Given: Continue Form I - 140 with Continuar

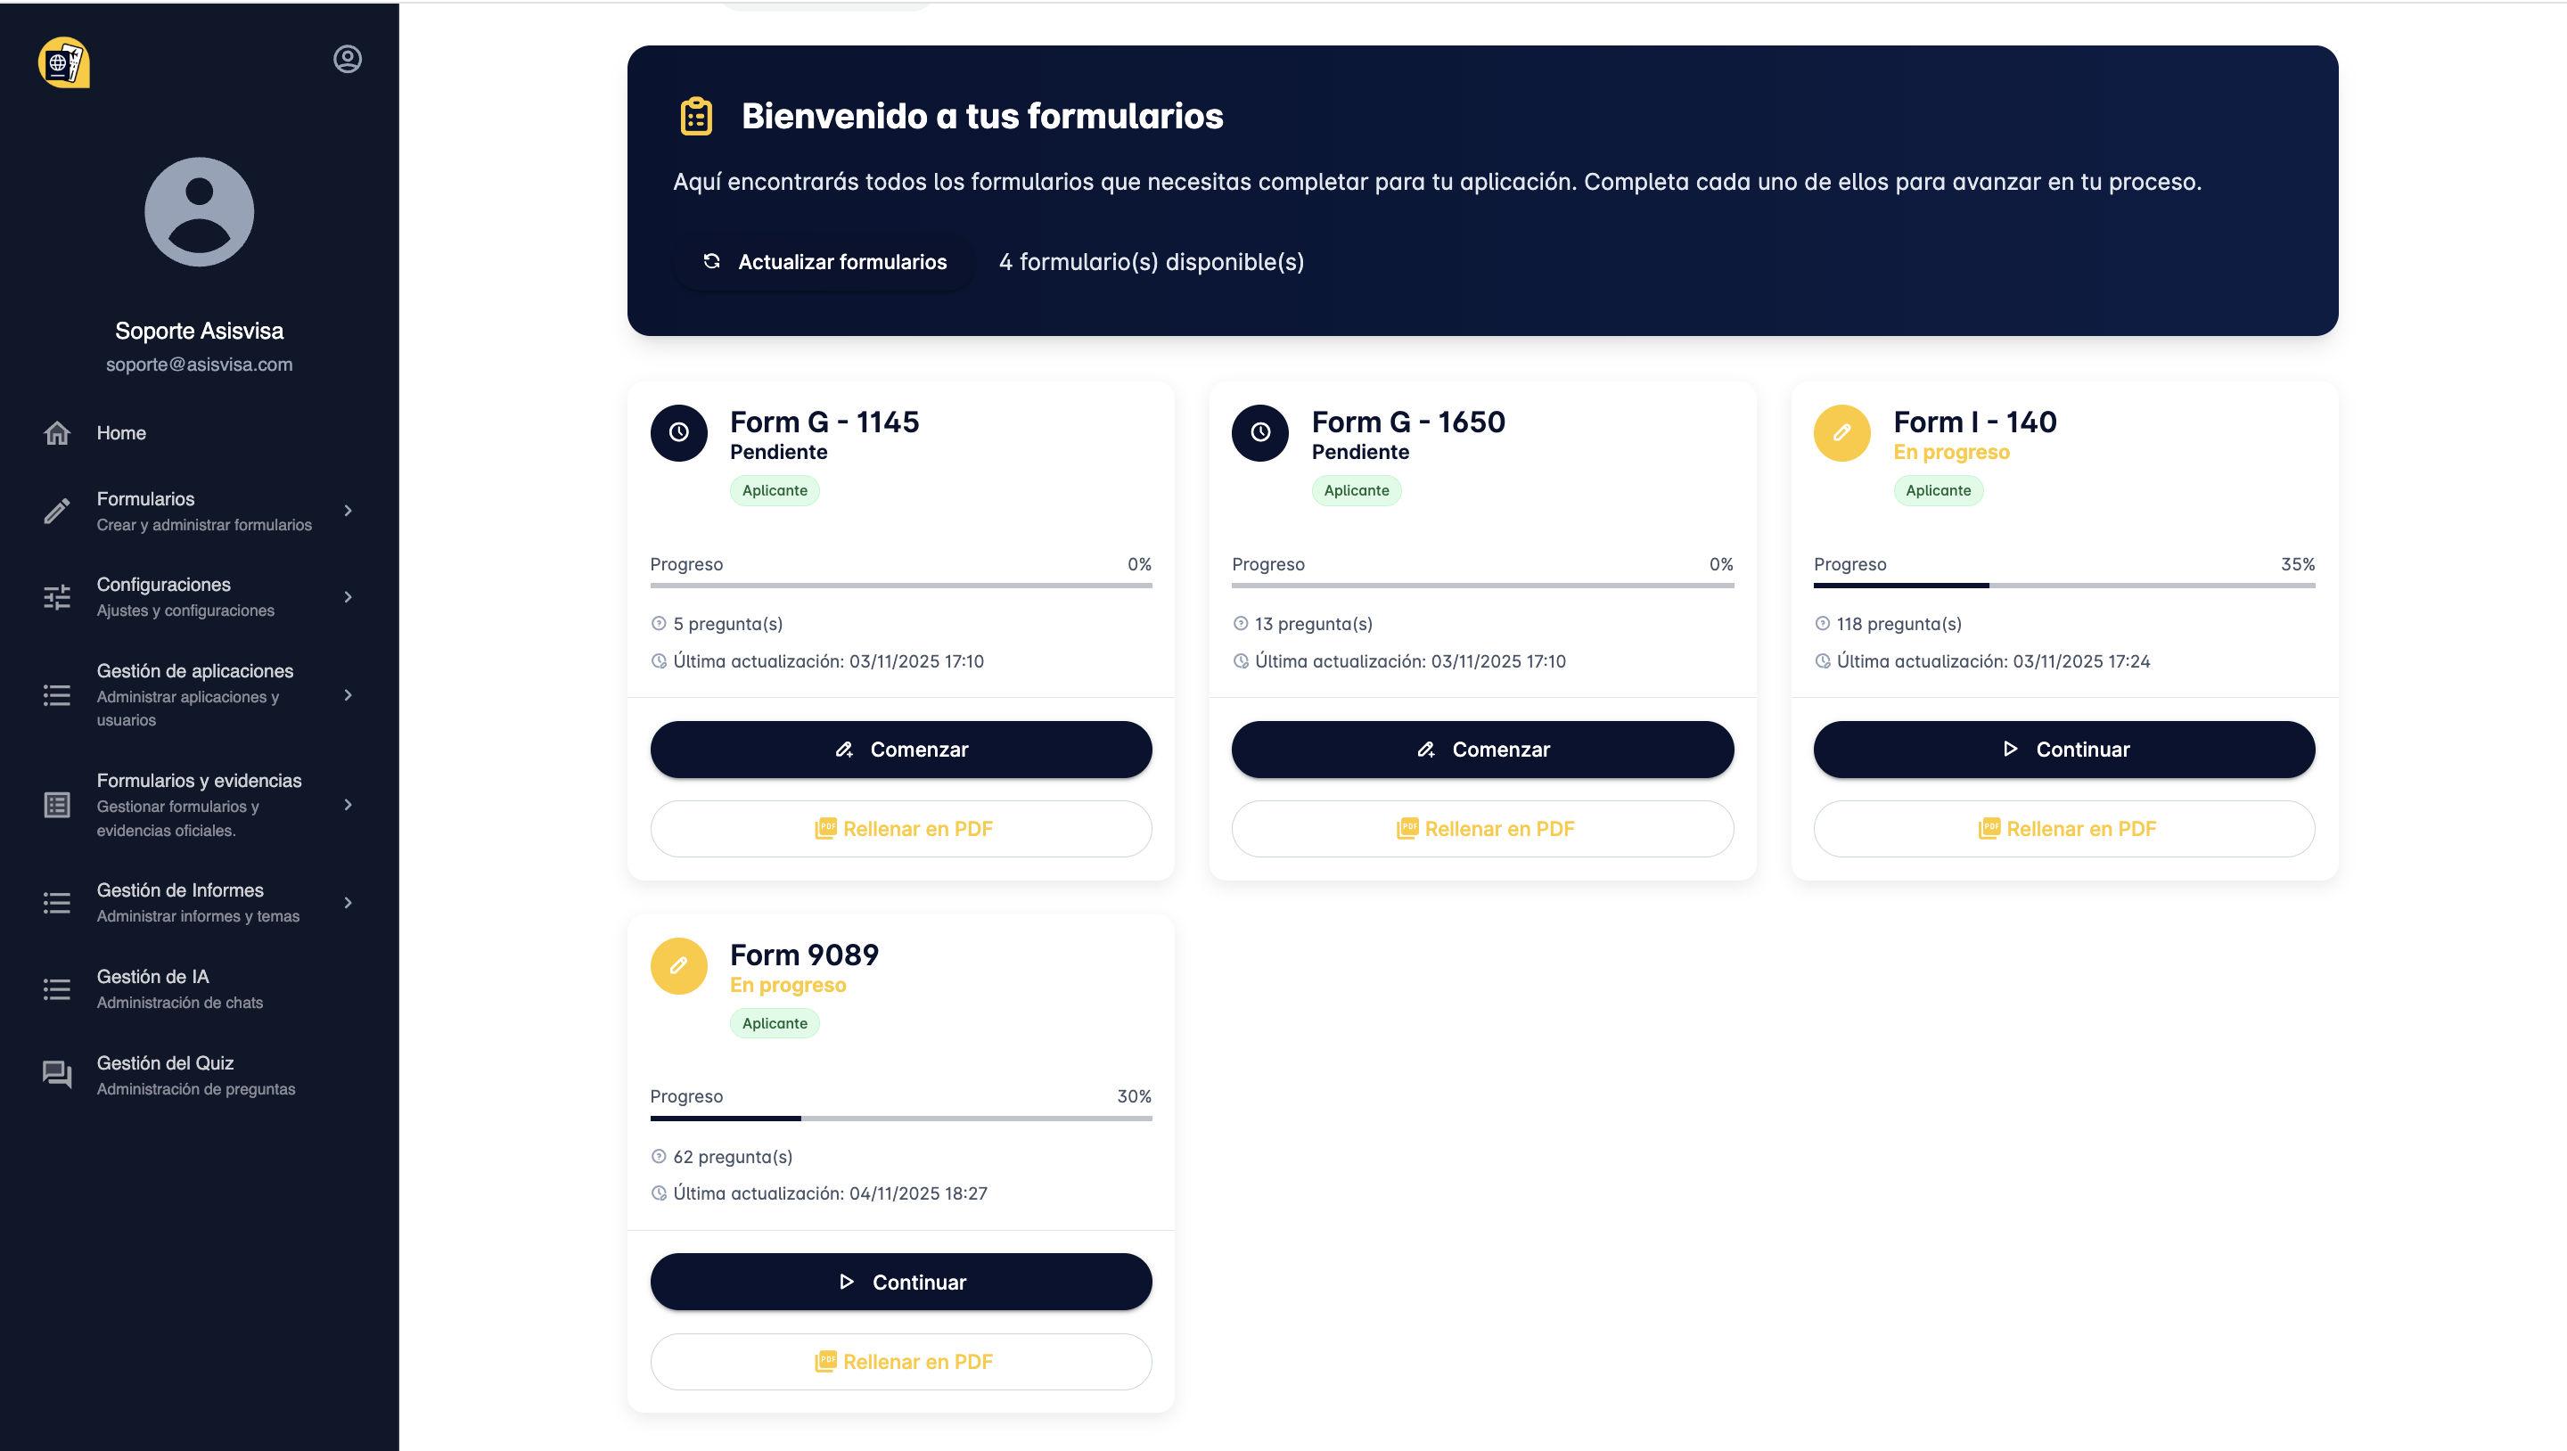Looking at the screenshot, I should [x=2063, y=750].
